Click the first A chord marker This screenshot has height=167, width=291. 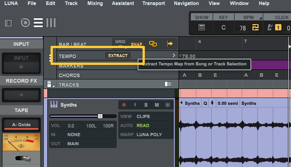(184, 75)
